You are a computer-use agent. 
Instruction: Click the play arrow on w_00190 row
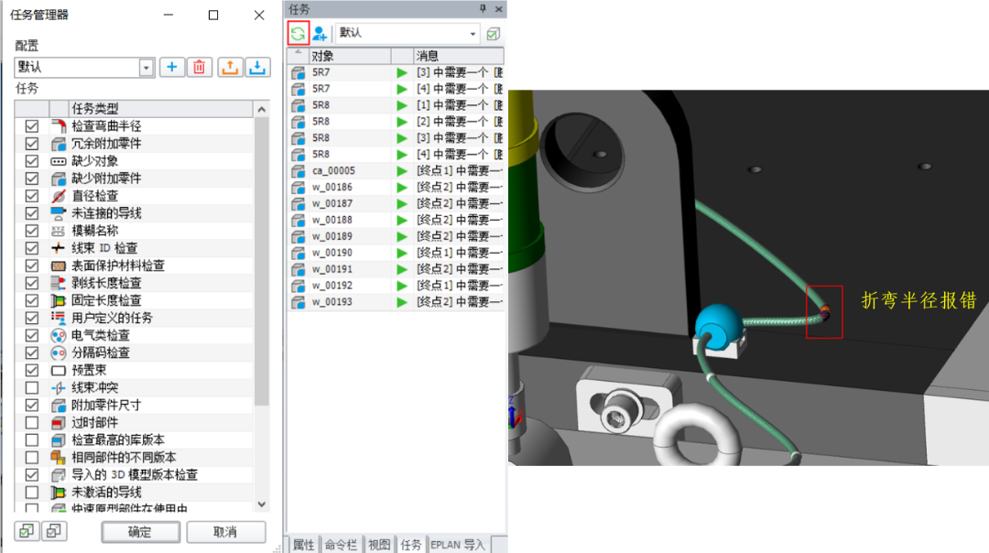(x=402, y=253)
